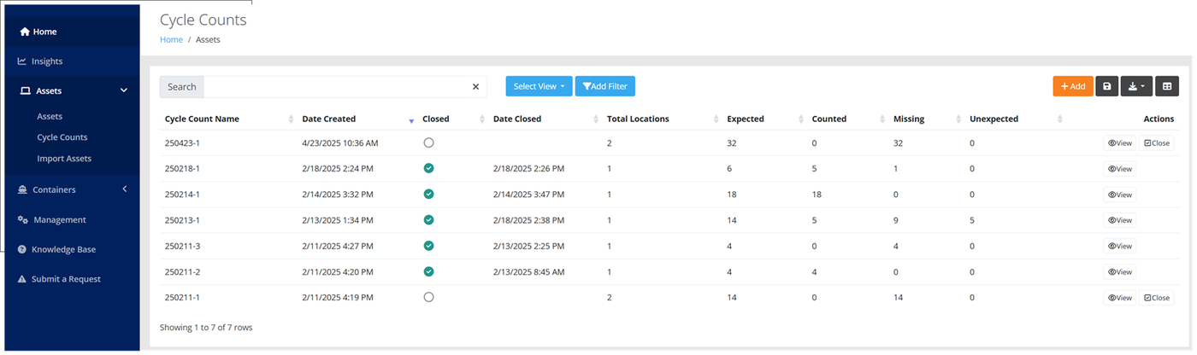The image size is (1197, 355).
Task: Click cycle count name 250211-1
Action: pos(182,297)
